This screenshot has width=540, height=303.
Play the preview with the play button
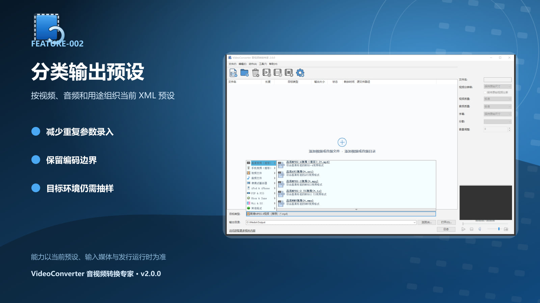pyautogui.click(x=463, y=229)
